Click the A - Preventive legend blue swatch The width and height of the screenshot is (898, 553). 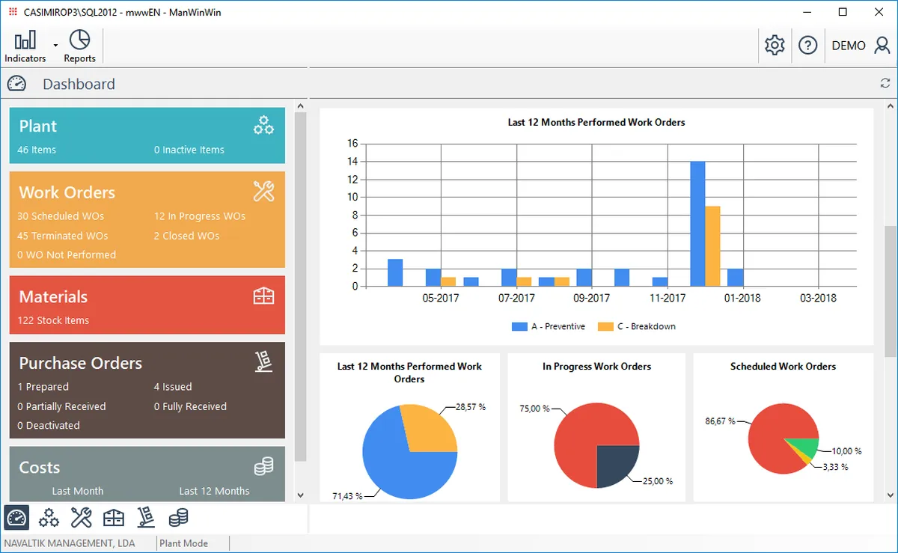[519, 327]
